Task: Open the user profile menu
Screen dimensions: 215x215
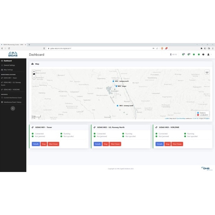Action: (x=208, y=54)
